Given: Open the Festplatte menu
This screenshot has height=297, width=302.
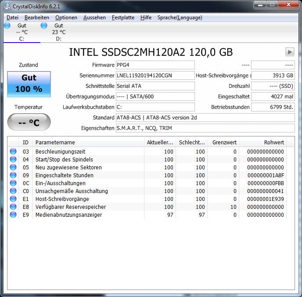Looking at the screenshot, I should [x=123, y=18].
